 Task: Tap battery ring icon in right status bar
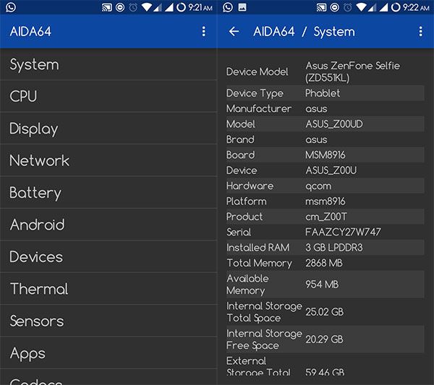(396, 7)
